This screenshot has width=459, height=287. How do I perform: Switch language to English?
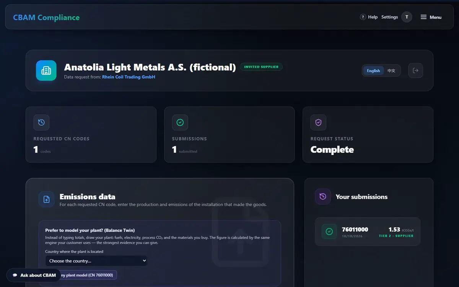click(x=373, y=71)
